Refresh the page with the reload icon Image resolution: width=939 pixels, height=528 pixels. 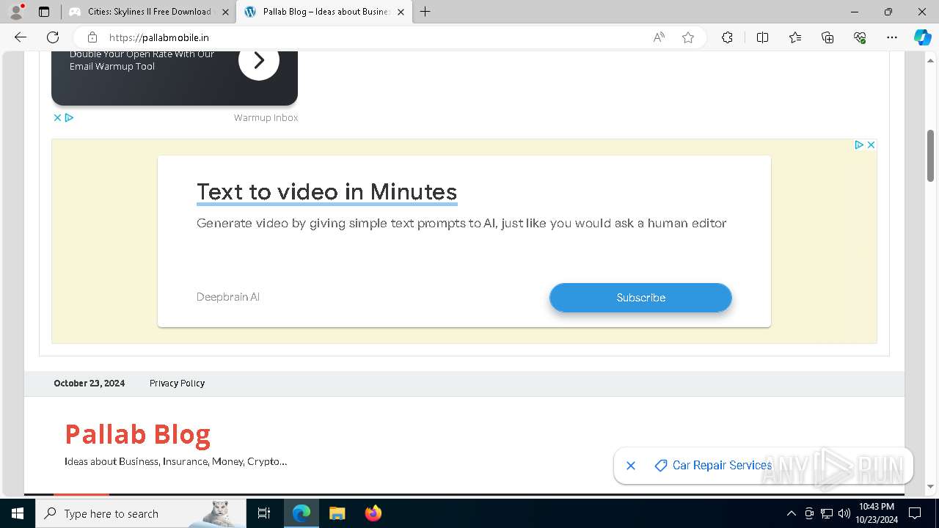[53, 37]
